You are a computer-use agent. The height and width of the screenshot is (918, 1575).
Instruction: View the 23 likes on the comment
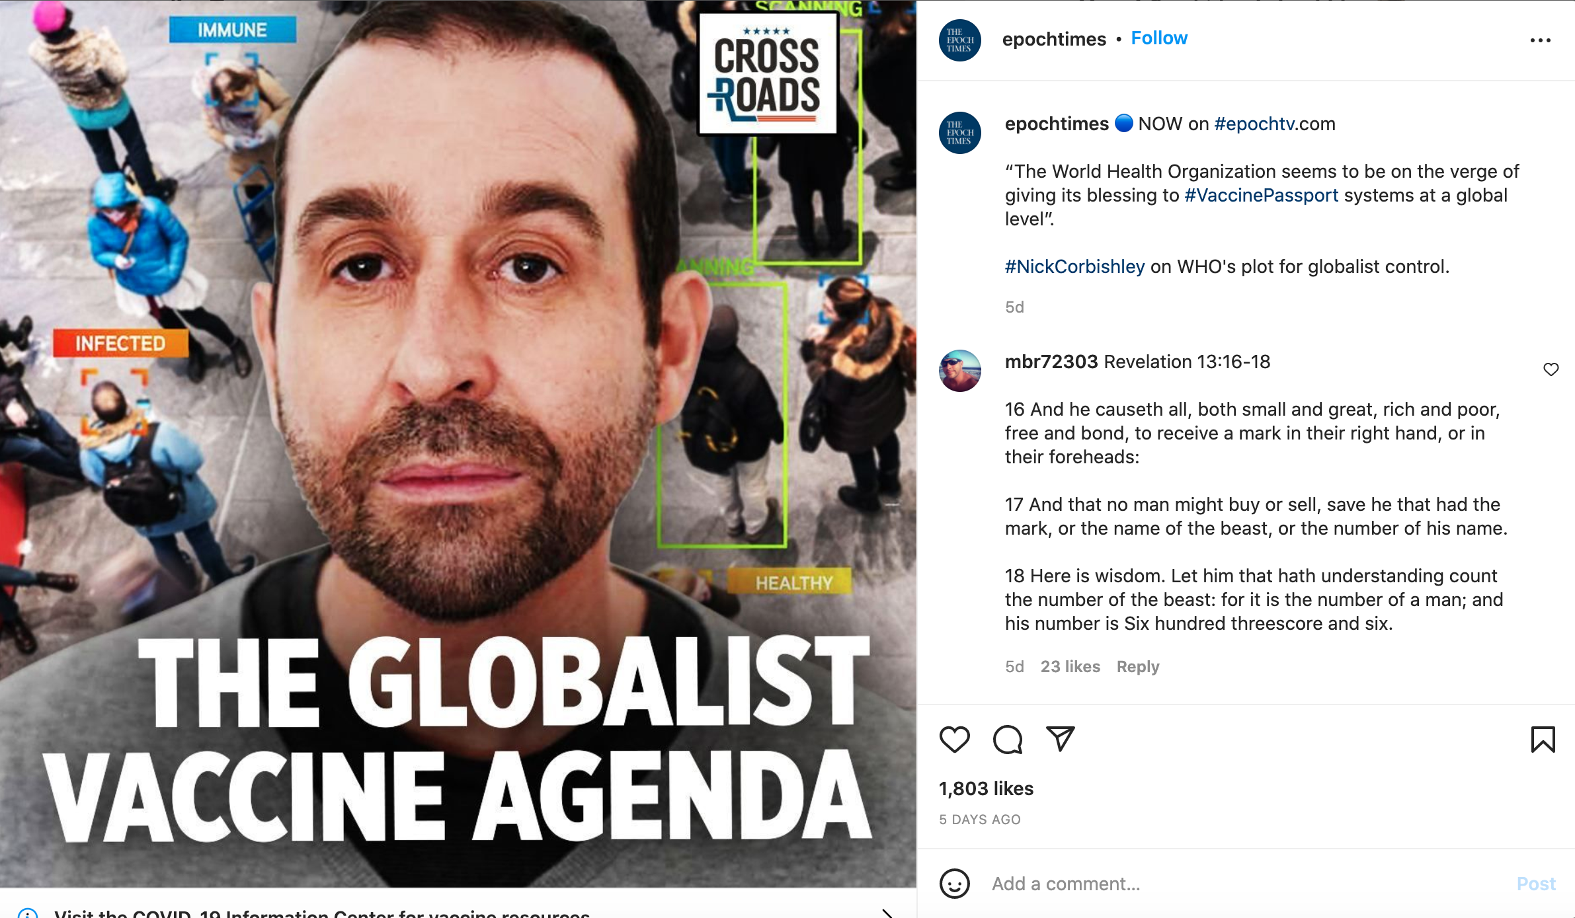1070,666
